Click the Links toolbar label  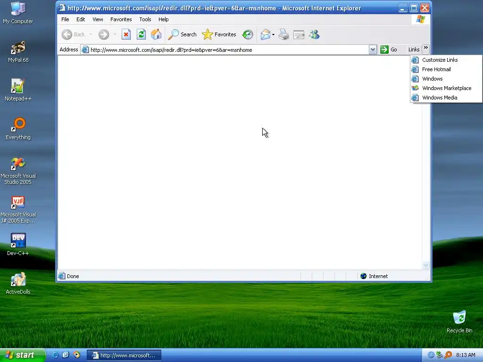414,49
